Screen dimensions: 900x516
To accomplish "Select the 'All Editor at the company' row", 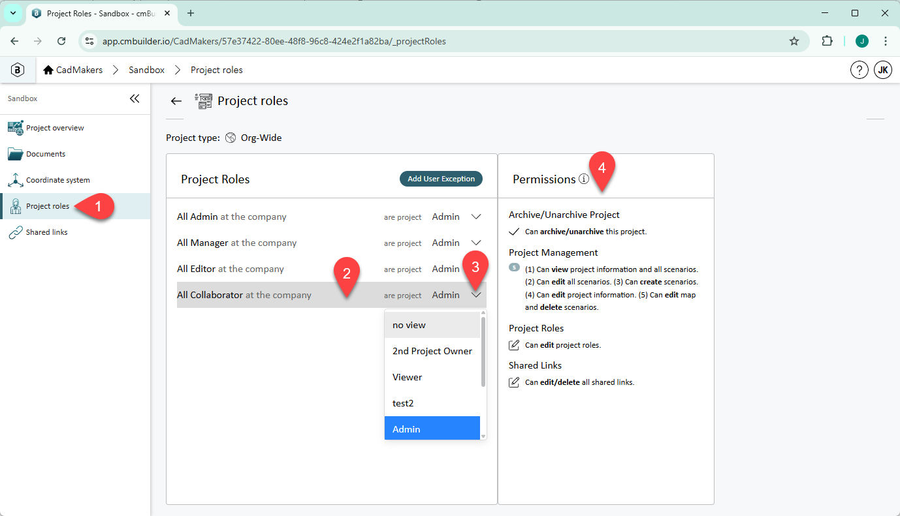I will 332,269.
